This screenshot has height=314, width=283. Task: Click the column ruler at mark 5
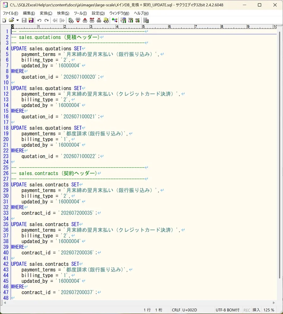click(143, 27)
